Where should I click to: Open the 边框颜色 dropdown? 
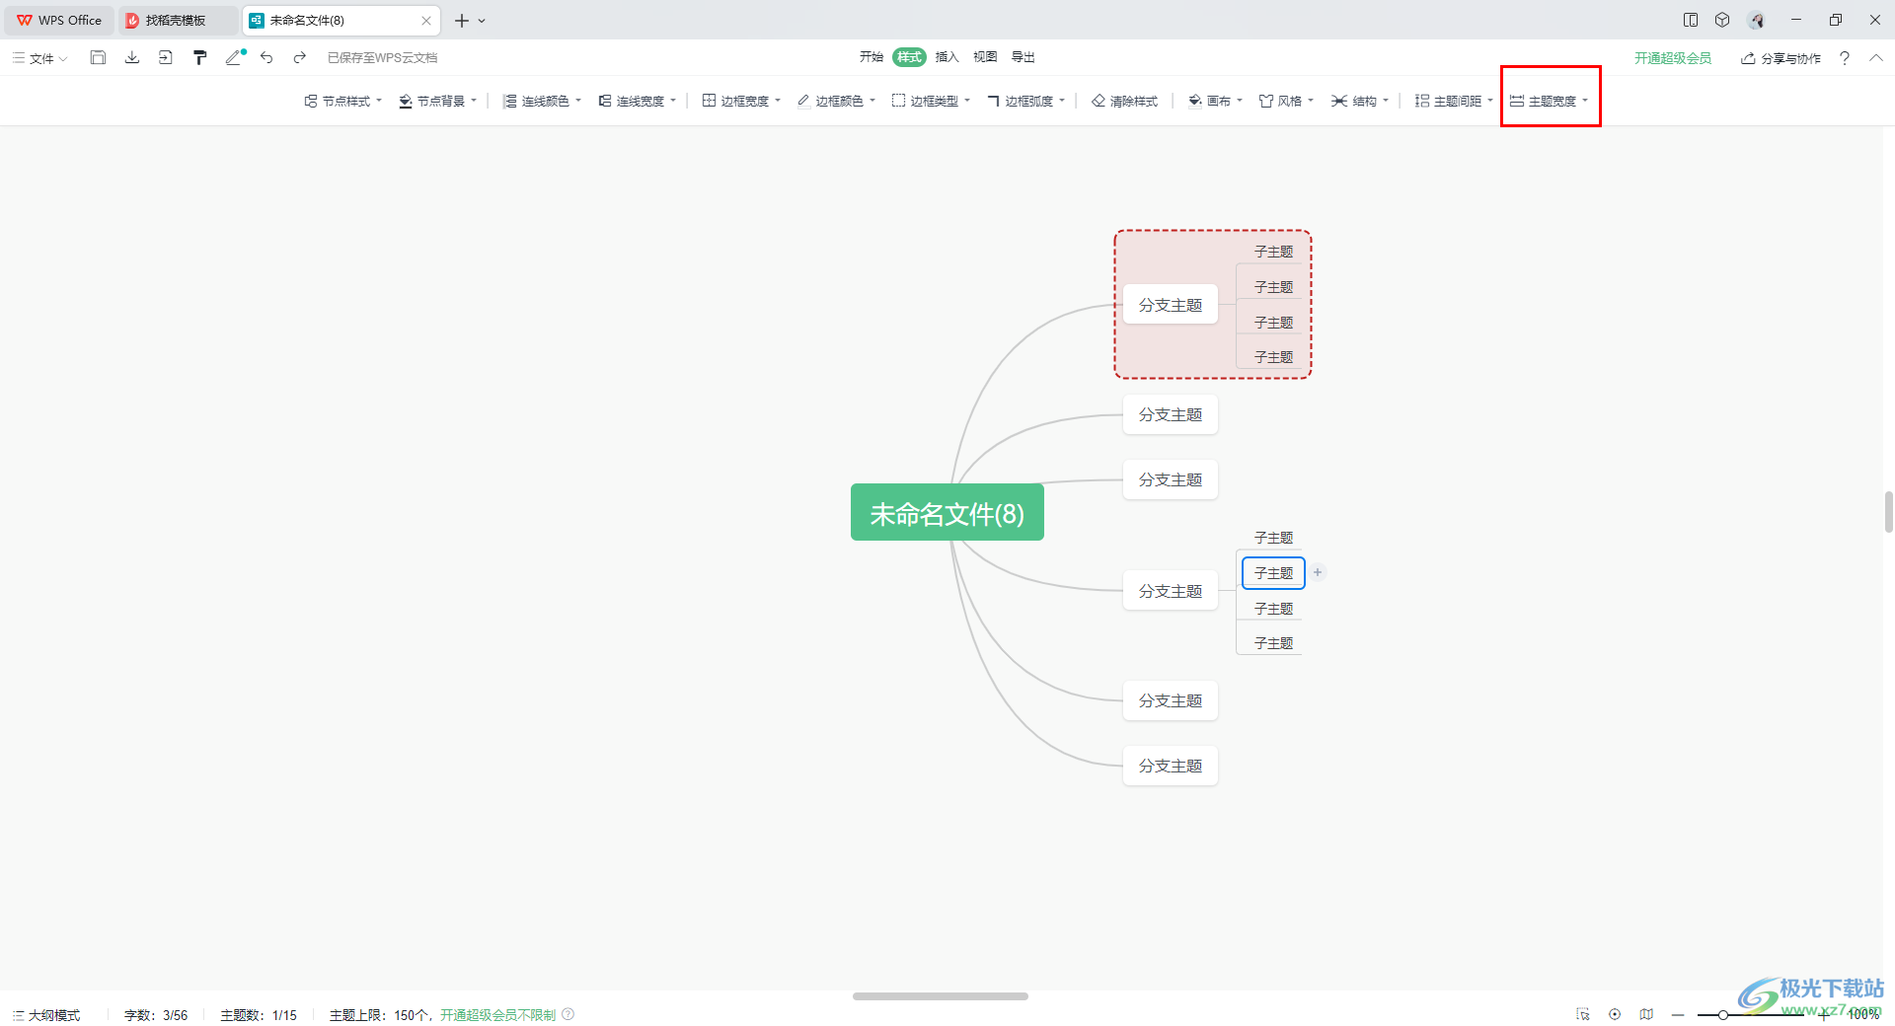[x=836, y=101]
